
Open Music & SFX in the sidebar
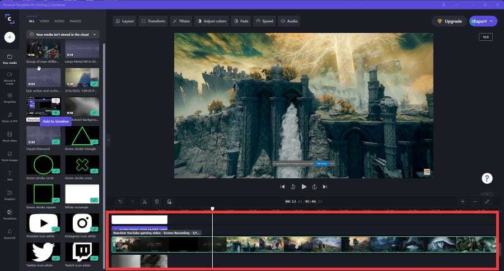pos(10,117)
